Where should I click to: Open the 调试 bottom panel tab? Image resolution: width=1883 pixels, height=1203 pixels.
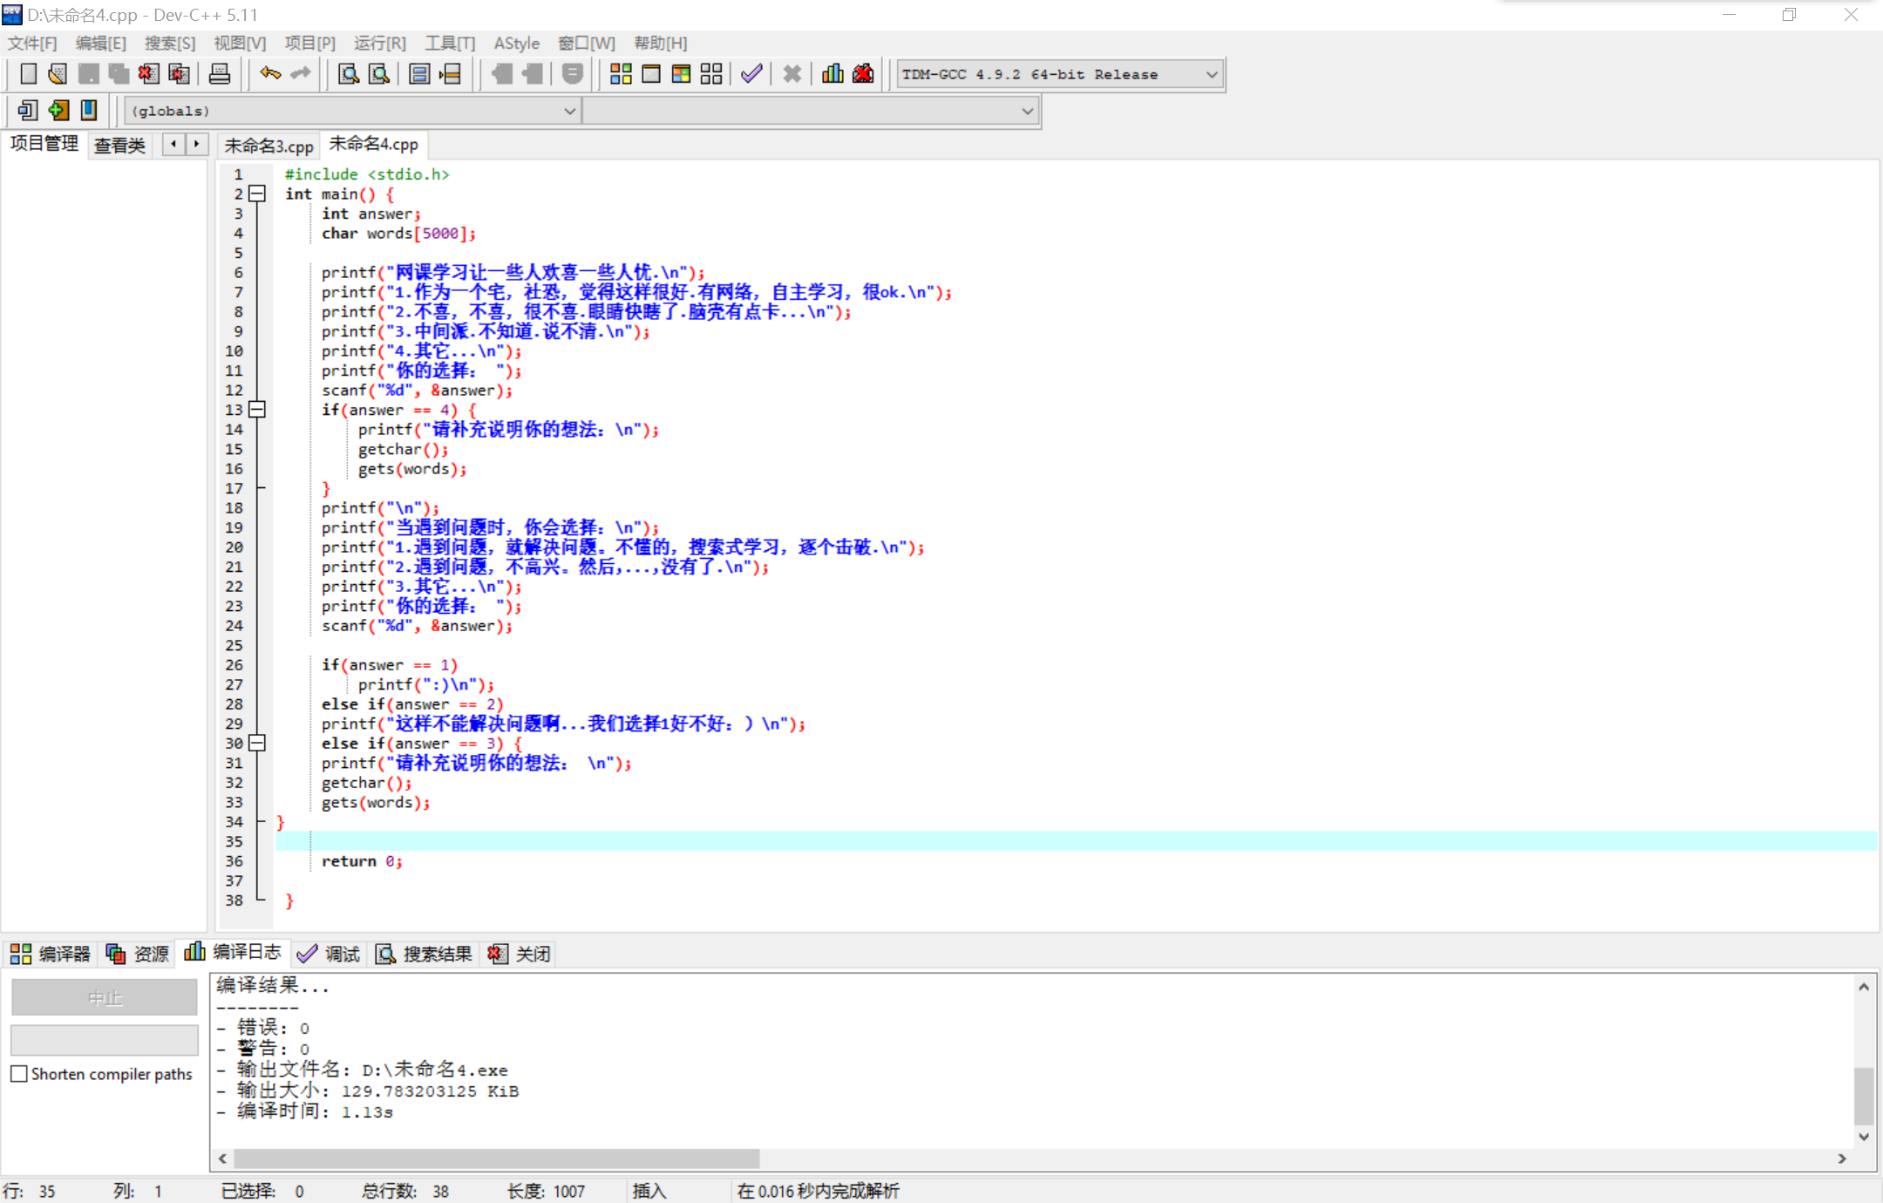point(330,954)
